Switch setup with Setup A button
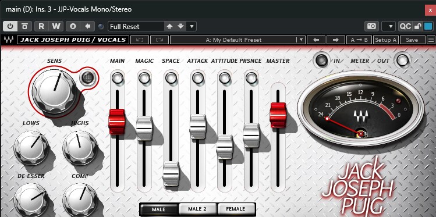436x217 pixels. (386, 40)
